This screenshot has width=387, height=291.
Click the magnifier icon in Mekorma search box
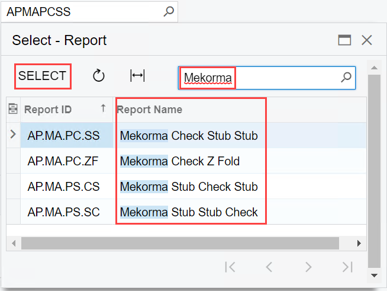(x=346, y=77)
